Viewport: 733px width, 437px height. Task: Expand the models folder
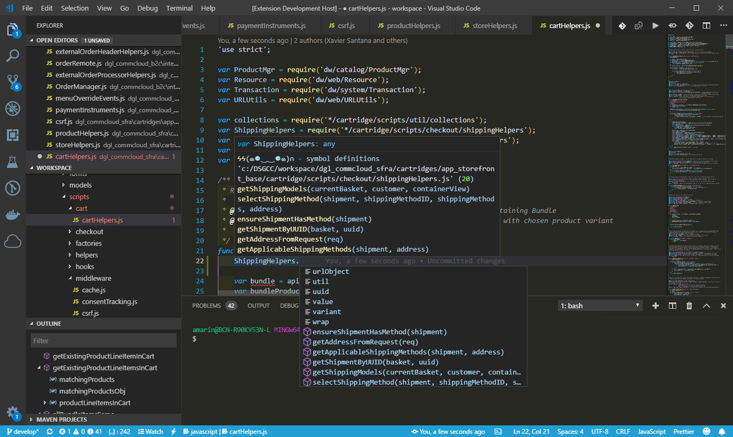tap(81, 185)
